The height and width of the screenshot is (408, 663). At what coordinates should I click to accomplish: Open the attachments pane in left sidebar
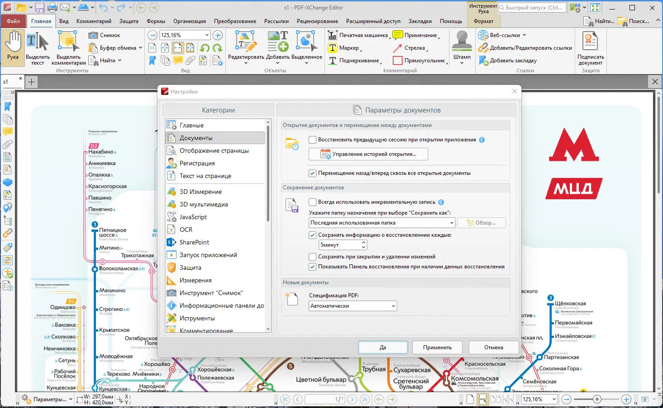pyautogui.click(x=8, y=145)
